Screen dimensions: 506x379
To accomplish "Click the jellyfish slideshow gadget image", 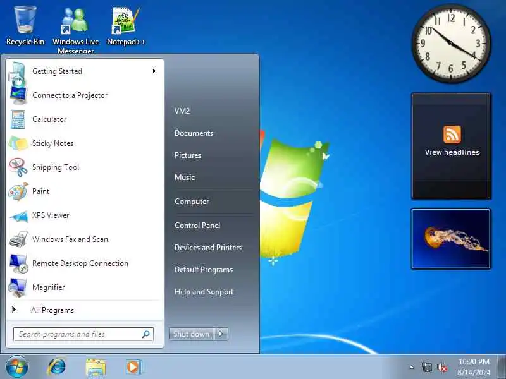I will (x=451, y=239).
